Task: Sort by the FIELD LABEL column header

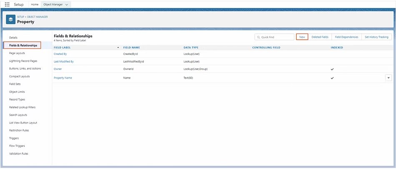Action: (62, 47)
